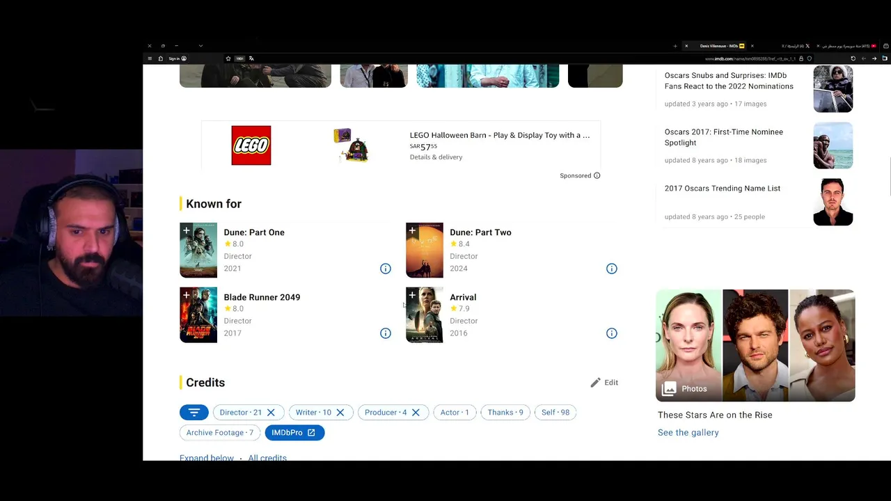891x501 pixels.
Task: Enable the Thanks credits filter
Action: point(505,413)
